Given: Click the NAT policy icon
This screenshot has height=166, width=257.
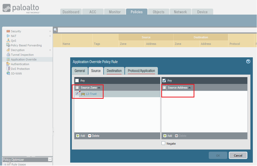Looking at the screenshot, I should pos(8,36).
